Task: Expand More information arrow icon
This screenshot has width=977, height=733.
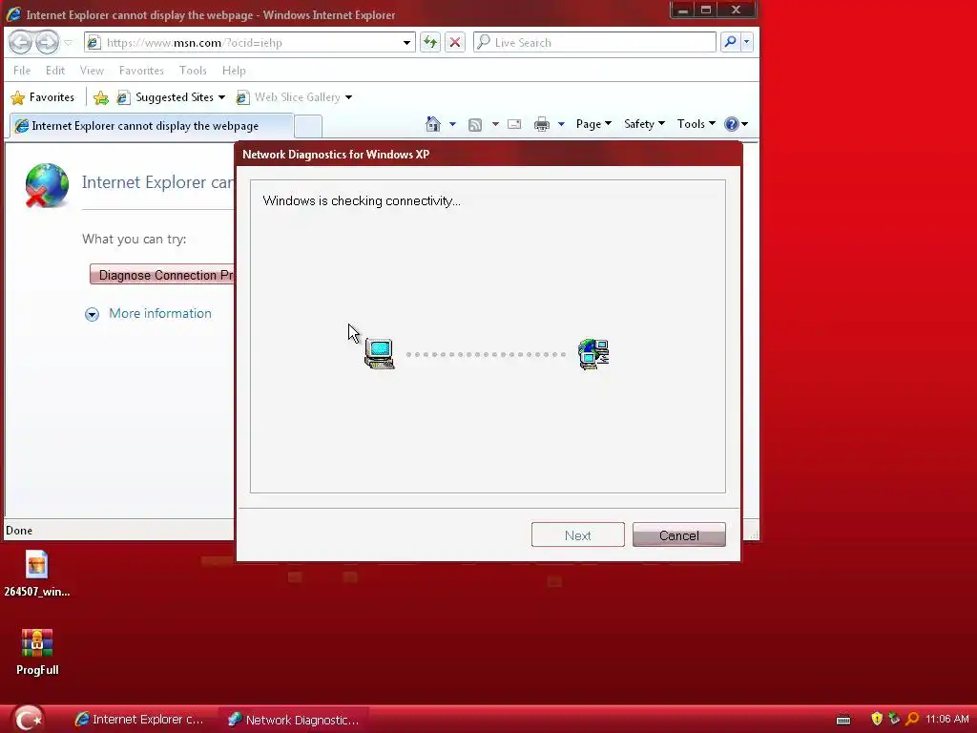Action: pyautogui.click(x=92, y=314)
